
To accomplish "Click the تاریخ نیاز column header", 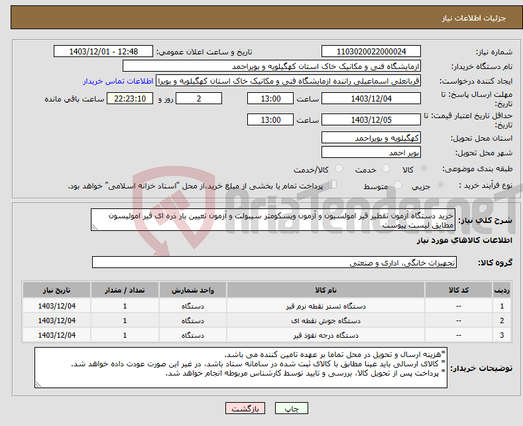I will point(57,290).
